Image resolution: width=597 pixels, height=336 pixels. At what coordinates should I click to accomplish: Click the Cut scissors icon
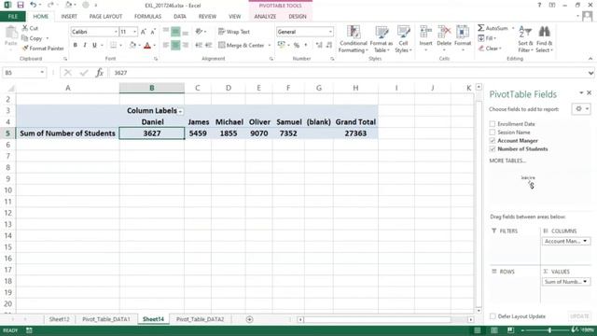25,28
